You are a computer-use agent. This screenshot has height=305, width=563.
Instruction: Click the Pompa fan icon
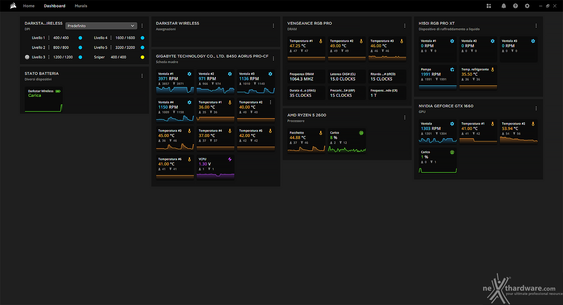pyautogui.click(x=452, y=70)
